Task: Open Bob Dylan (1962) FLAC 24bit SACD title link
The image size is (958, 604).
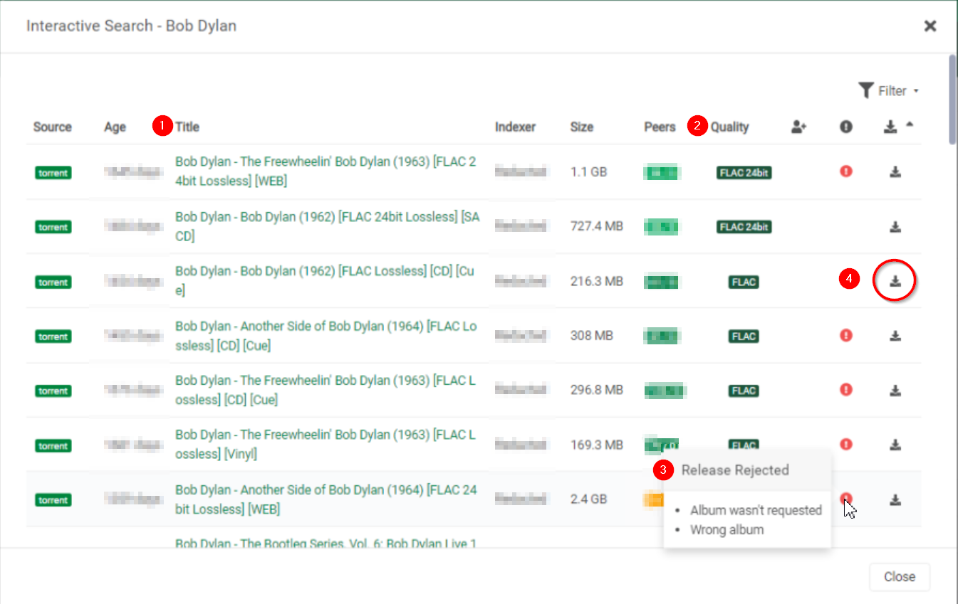Action: pos(327,226)
